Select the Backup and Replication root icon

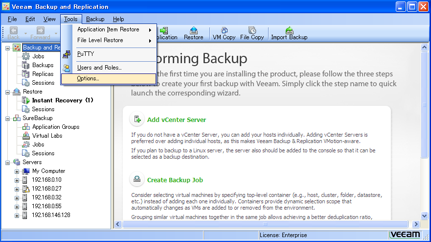[17, 48]
